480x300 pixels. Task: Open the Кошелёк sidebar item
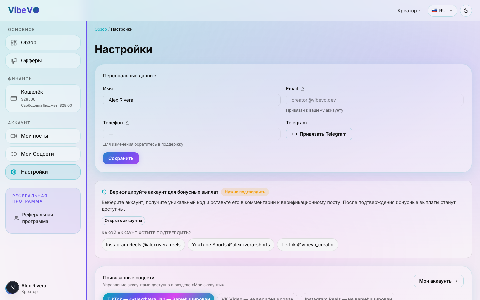pyautogui.click(x=43, y=98)
